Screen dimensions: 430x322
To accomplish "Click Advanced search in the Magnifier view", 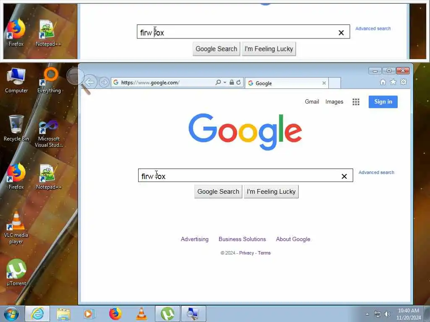I will point(373,29).
